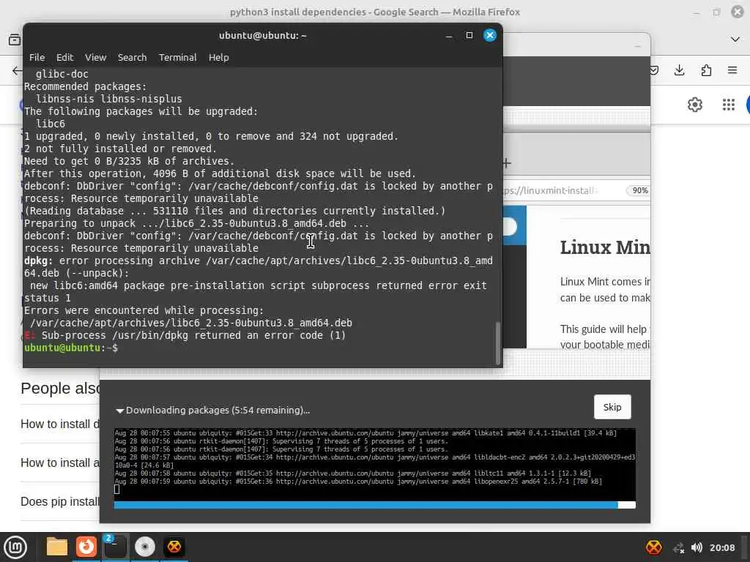750x562 pixels.
Task: Maximize the terminal window
Action: [x=469, y=35]
